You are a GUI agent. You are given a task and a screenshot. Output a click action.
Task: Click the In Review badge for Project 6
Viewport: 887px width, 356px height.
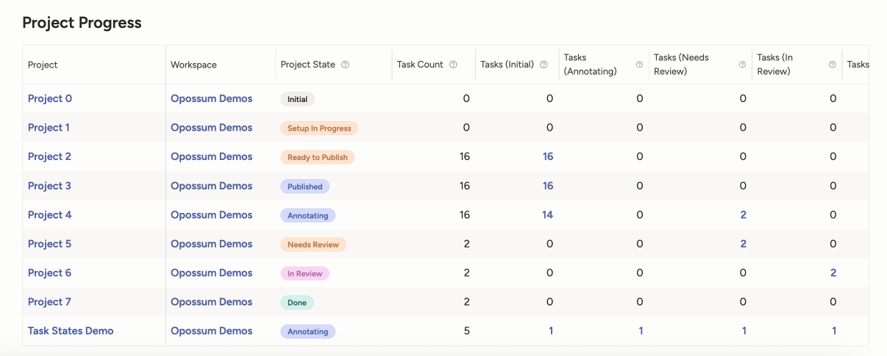[x=304, y=273]
